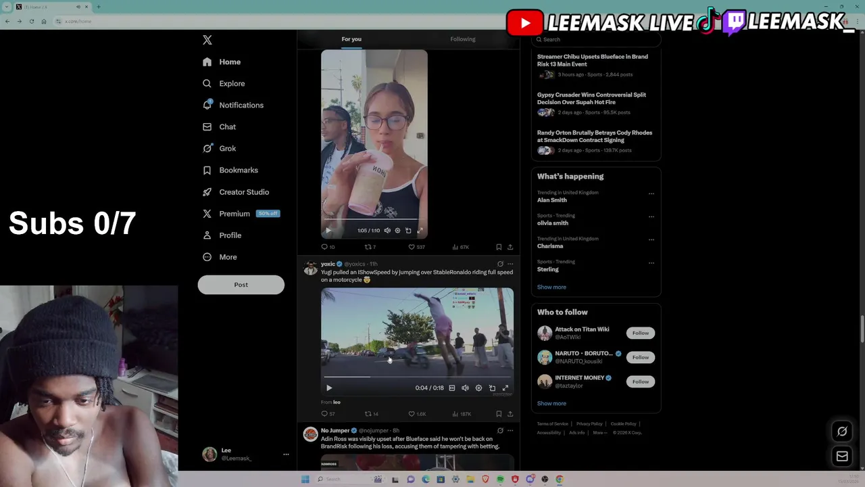Like the yoxic post with 1.6K likes
This screenshot has width=865, height=487.
pyautogui.click(x=417, y=414)
